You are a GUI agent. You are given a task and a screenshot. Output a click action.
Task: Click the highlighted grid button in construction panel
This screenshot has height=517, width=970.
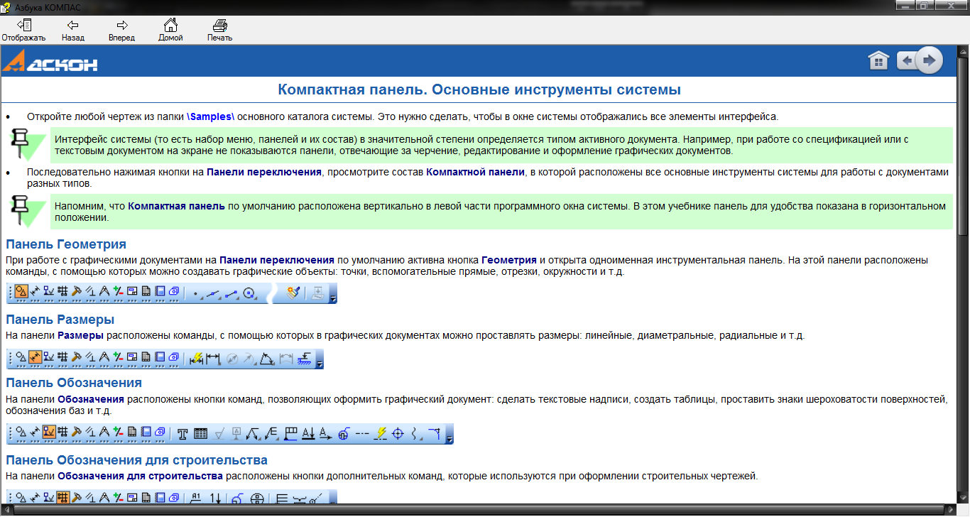click(62, 498)
